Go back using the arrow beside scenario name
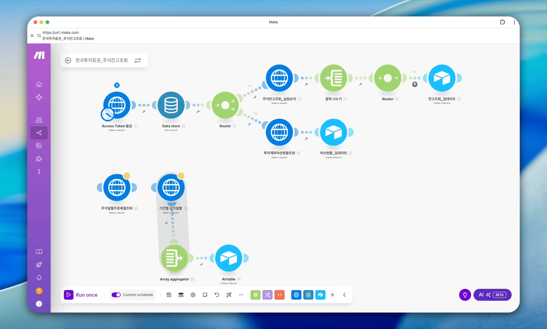 [68, 60]
